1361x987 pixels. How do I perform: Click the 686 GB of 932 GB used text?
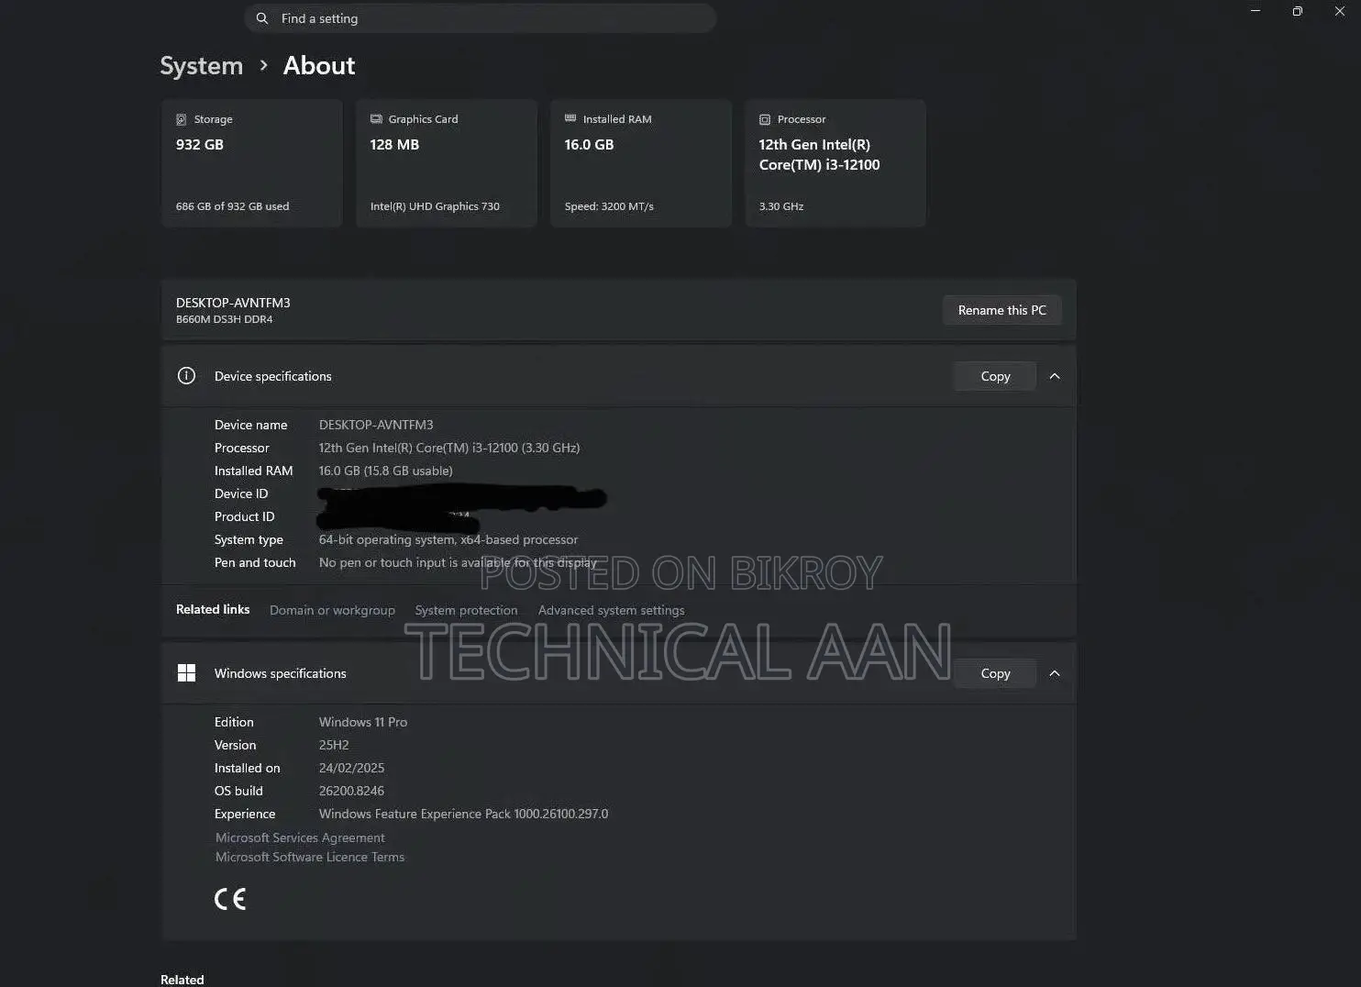click(x=232, y=206)
